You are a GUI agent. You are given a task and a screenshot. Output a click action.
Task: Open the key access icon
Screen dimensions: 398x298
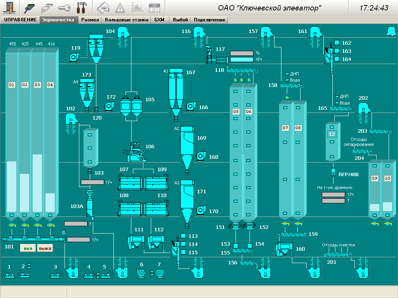64,7
